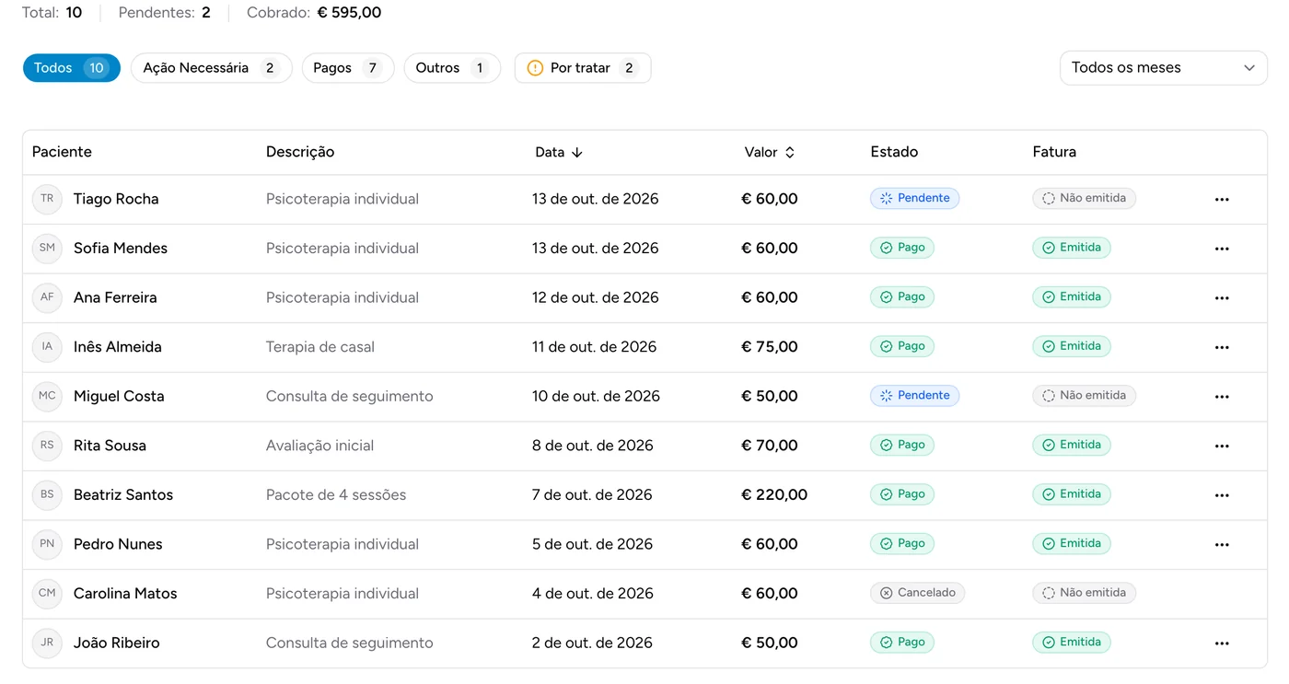Click the € 220,00 amount

coord(774,494)
